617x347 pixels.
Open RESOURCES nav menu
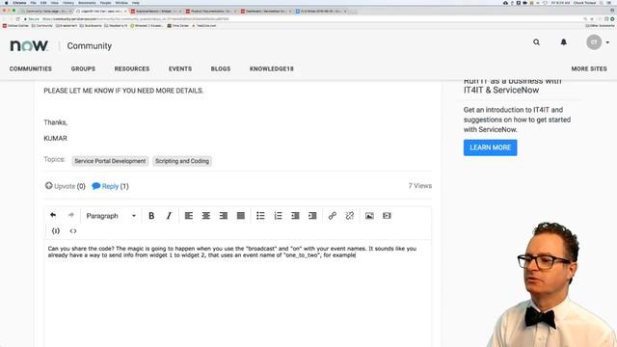point(132,68)
